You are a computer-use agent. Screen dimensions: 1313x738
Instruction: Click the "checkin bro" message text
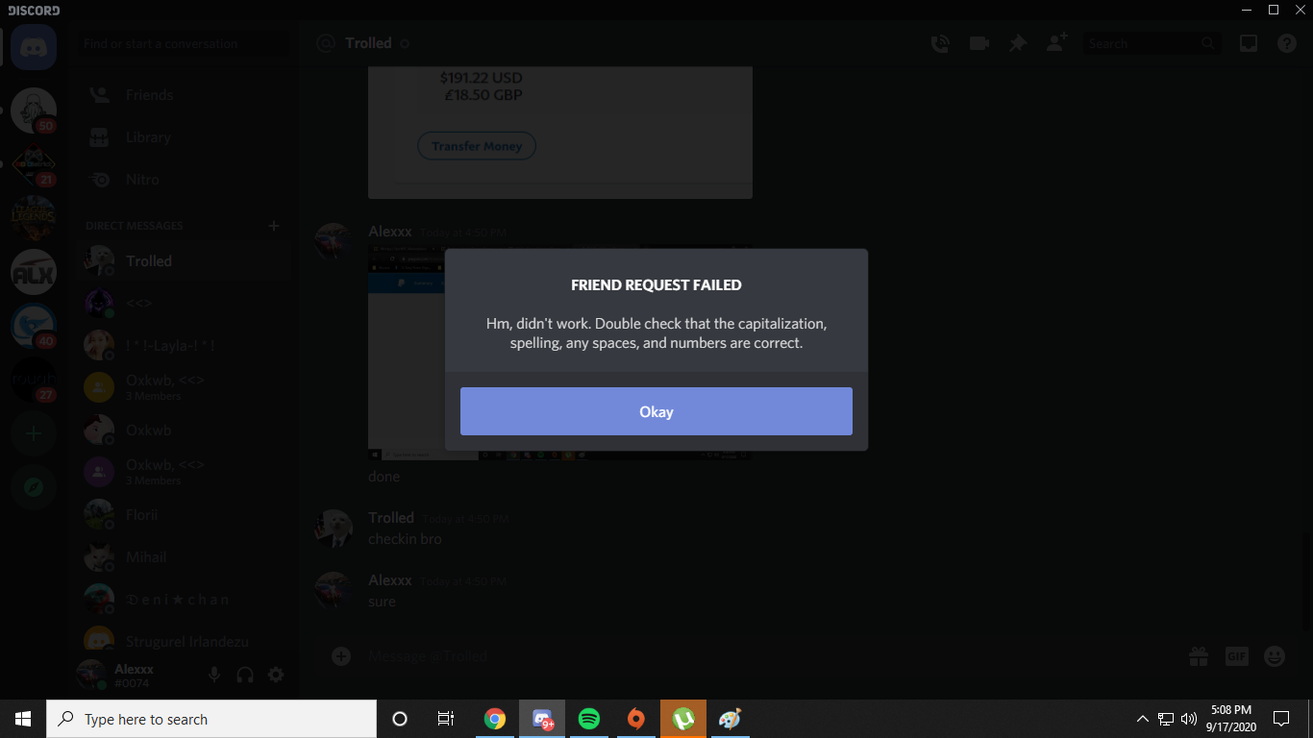coord(405,539)
